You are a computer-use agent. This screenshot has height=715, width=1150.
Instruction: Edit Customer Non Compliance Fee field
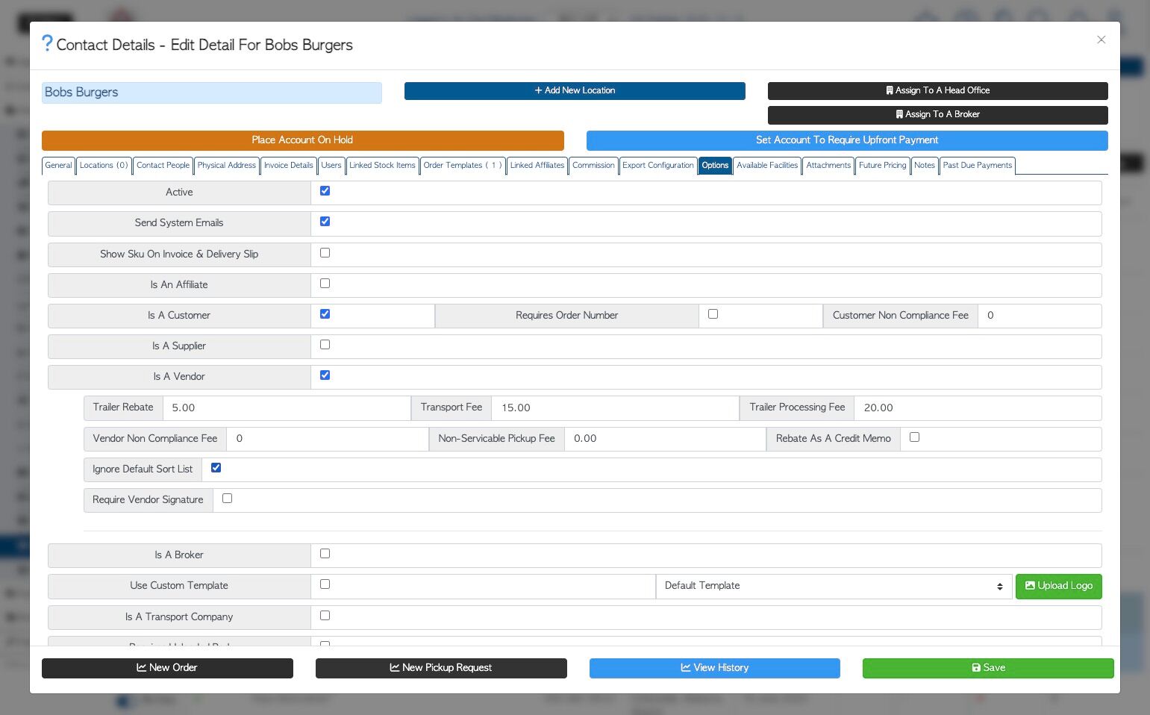(1040, 316)
